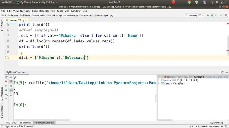Open the PyCharm Community Edition app menu
This screenshot has height=128, width=229.
point(37,2)
